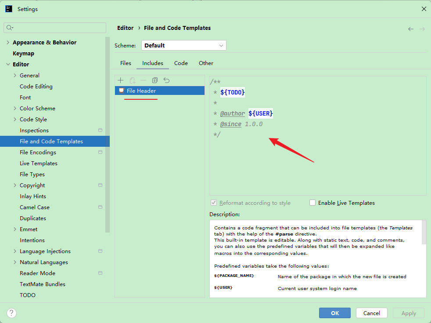Switch to the Code tab

(181, 63)
